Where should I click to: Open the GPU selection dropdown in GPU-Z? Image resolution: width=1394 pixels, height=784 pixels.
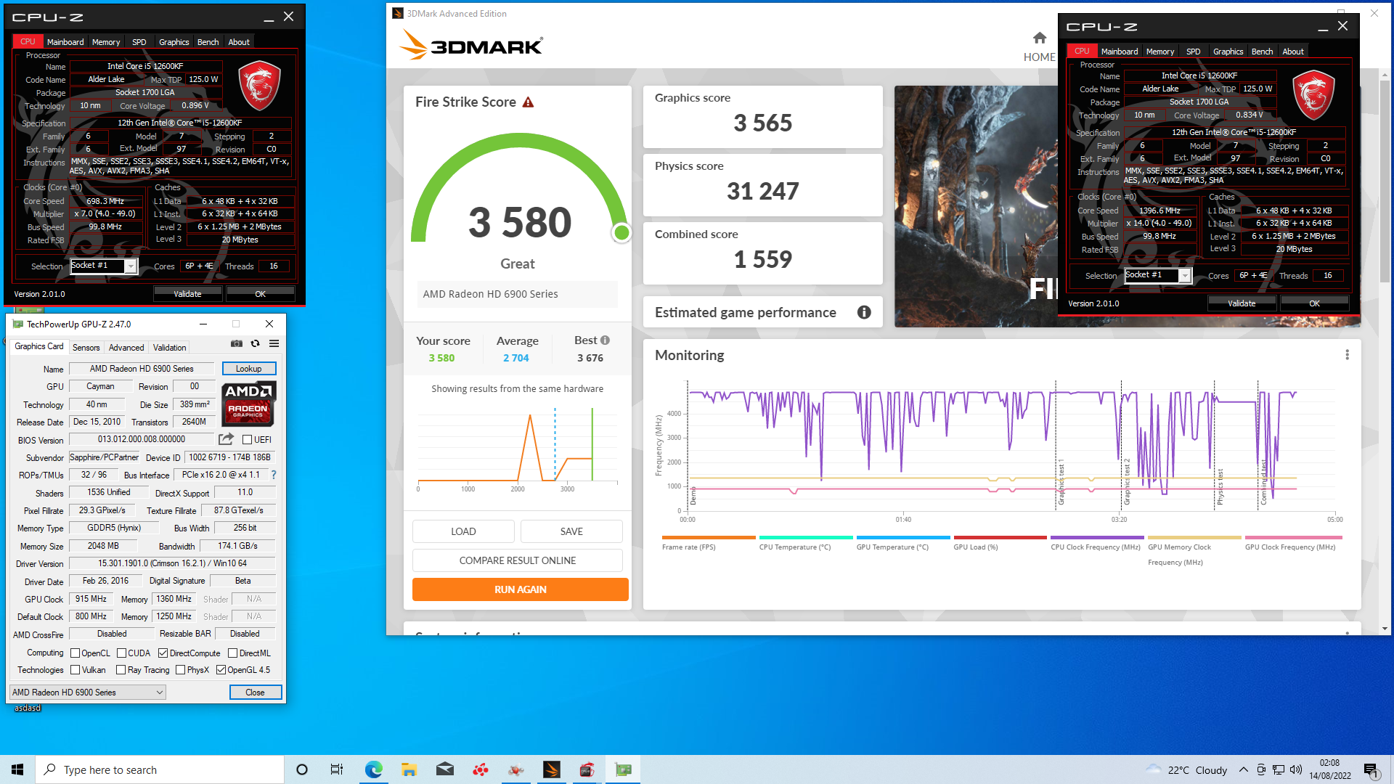(88, 693)
